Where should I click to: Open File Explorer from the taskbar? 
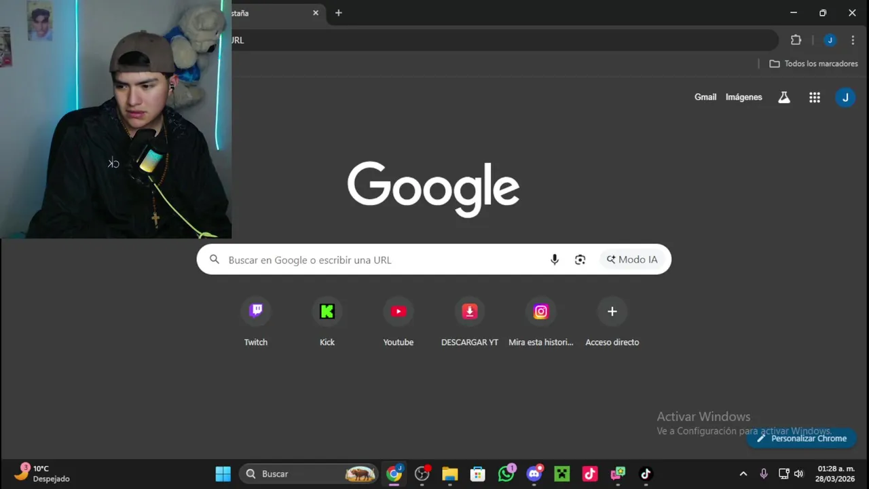coord(450,473)
